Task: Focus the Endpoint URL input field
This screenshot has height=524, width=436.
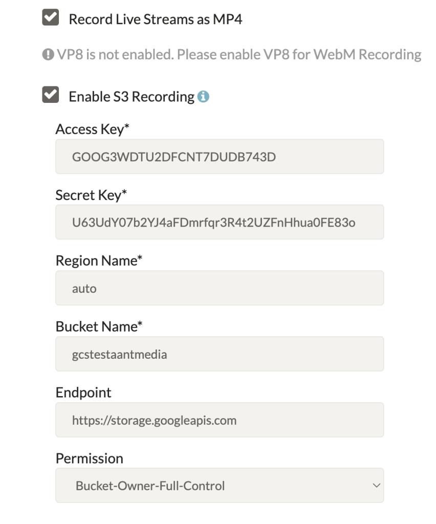Action: point(220,420)
